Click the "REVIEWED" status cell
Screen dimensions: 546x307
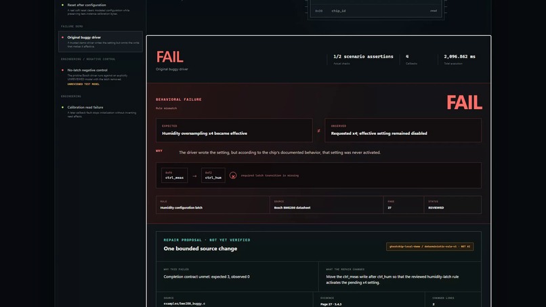453,205
